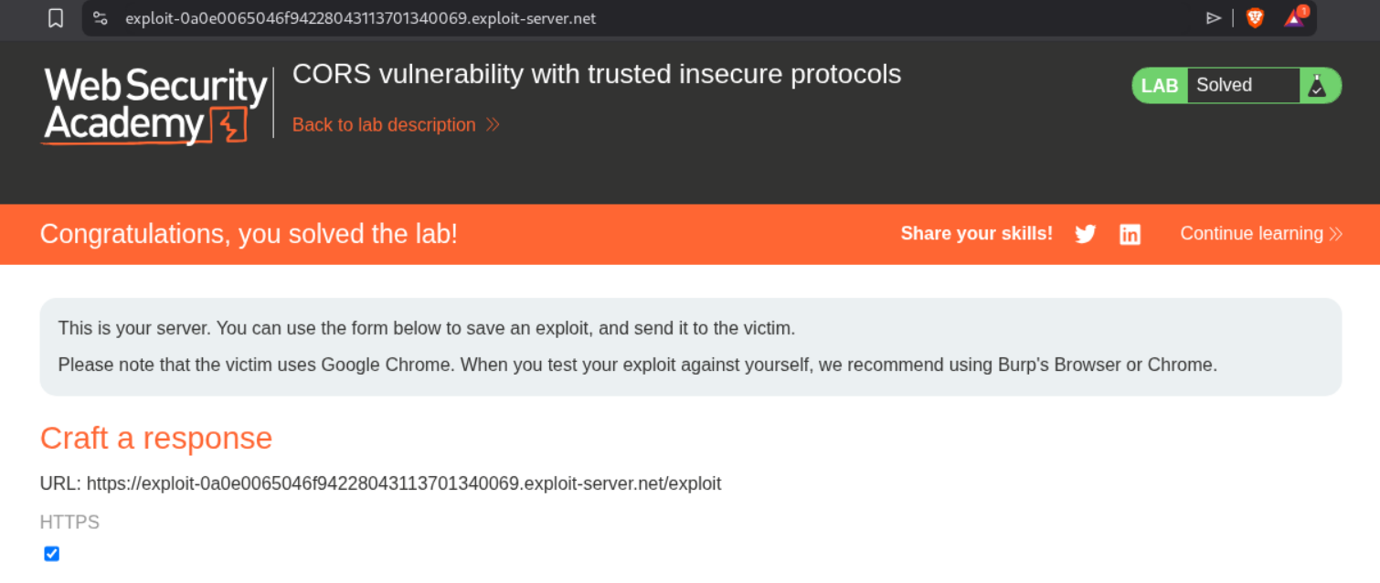
Task: Click the Web Security Academy logo
Action: pos(155,105)
